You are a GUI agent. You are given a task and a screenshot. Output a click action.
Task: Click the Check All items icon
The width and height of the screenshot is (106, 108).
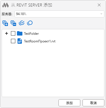22,23
